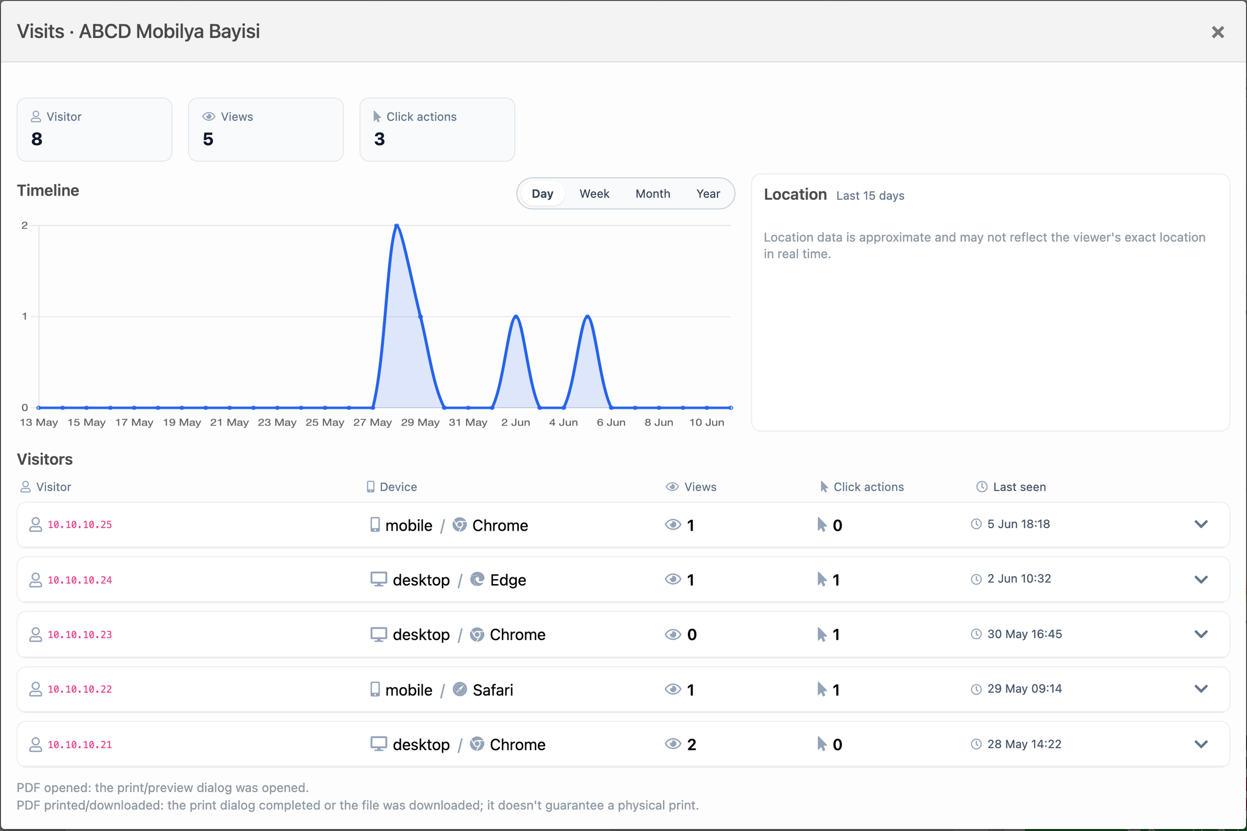Expand visitor 10.10.10.21 row
The width and height of the screenshot is (1247, 831).
1201,744
